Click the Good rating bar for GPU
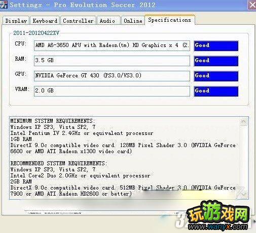Viewport: 256px width, 233px height. pyautogui.click(x=216, y=76)
